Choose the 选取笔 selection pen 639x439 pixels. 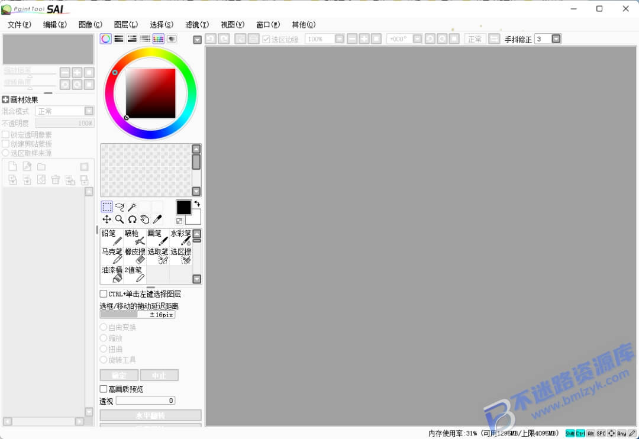click(158, 256)
